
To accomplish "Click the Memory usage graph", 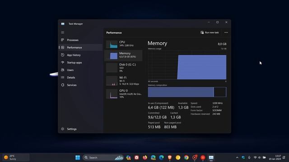I will pos(187,65).
